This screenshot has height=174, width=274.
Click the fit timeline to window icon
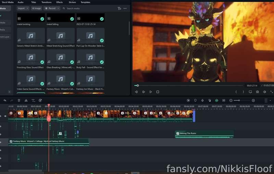pyautogui.click(x=224, y=101)
